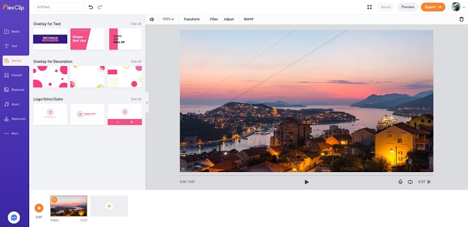Click the split clip icon
Viewport: 468px width, 227px height.
(x=411, y=181)
